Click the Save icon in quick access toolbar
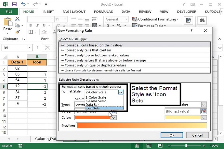 coord(14,4)
